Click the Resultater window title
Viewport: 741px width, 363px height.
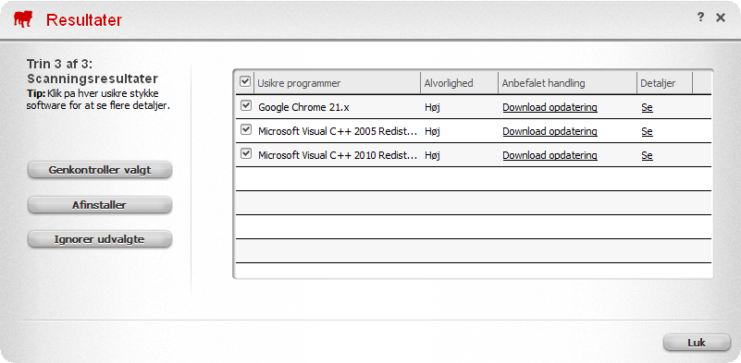(x=83, y=19)
